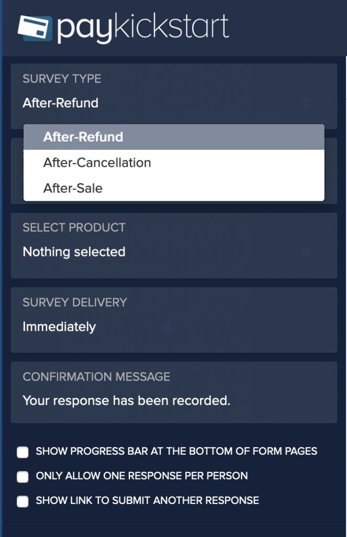Edit the confirmation message text field
This screenshot has height=537, width=347.
tap(174, 401)
